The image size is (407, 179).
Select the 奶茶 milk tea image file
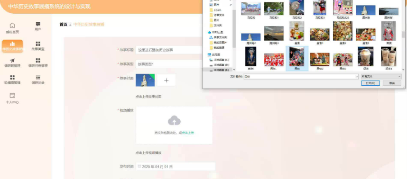[x=365, y=59]
